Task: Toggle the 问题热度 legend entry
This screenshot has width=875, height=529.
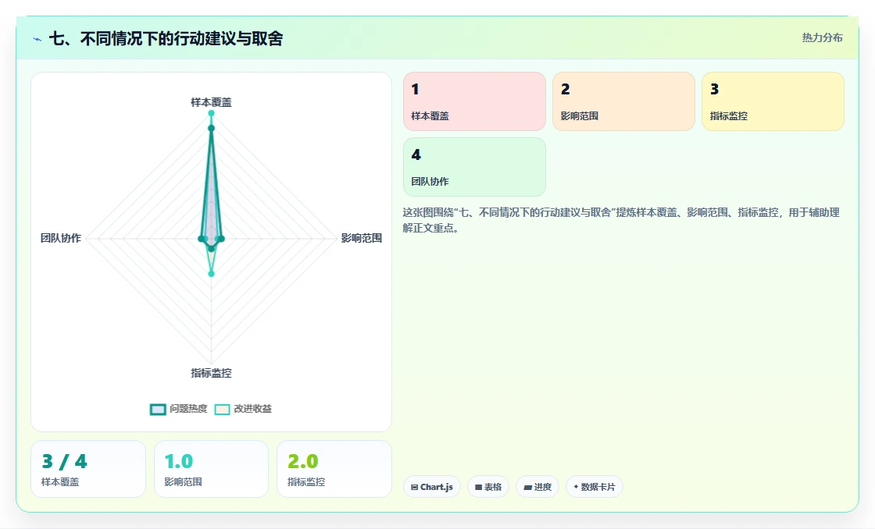Action: (x=179, y=409)
